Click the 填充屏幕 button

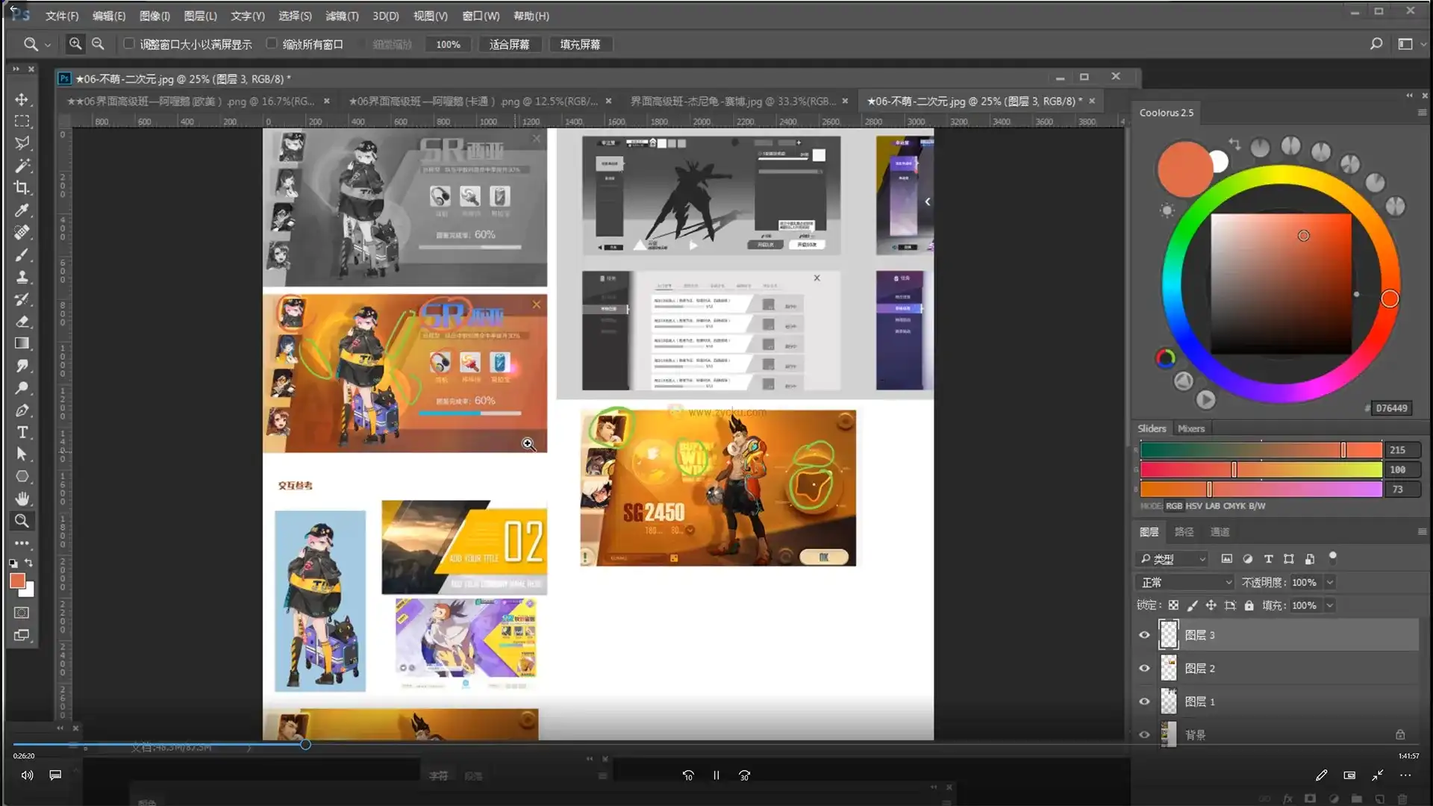(x=580, y=45)
